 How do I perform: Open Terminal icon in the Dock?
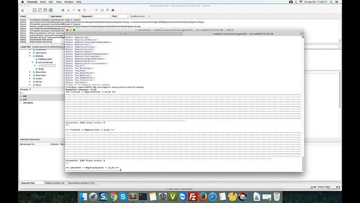tap(143, 197)
